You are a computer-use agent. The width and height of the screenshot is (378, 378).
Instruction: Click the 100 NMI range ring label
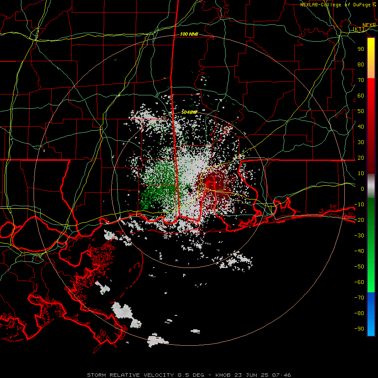189,34
